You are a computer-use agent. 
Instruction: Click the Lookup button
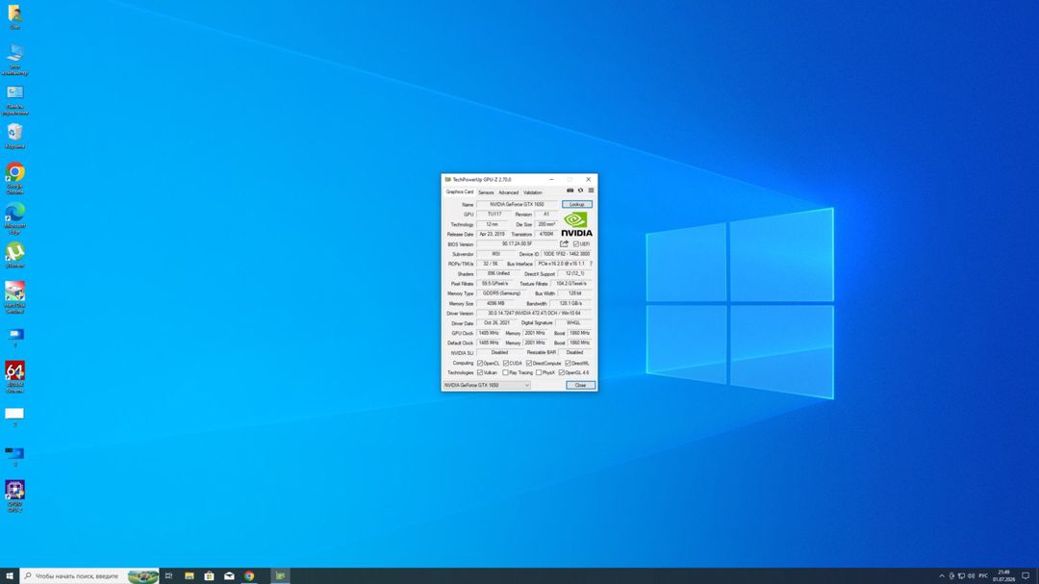coord(577,204)
